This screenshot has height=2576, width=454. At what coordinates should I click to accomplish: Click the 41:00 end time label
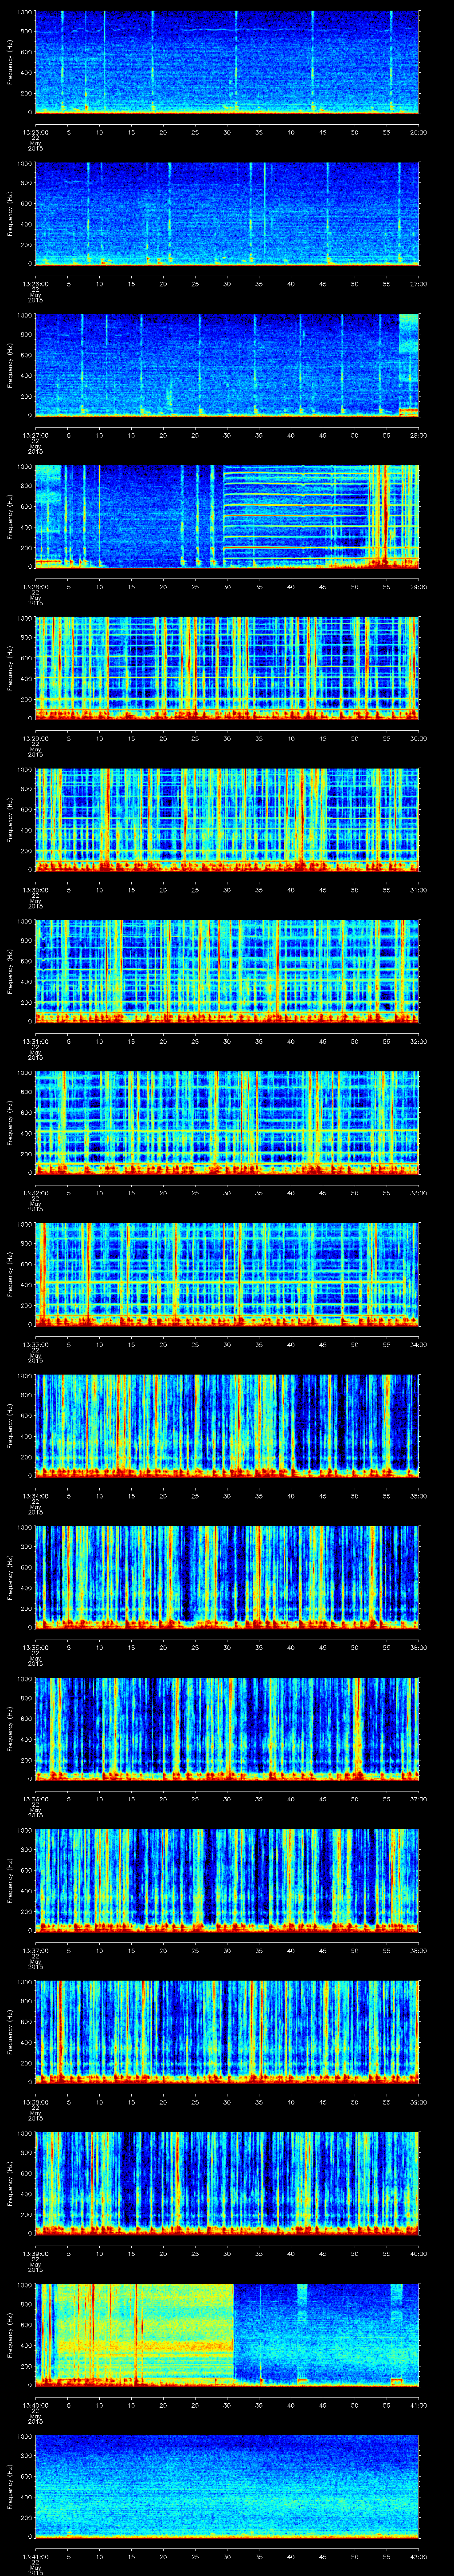pos(419,2405)
